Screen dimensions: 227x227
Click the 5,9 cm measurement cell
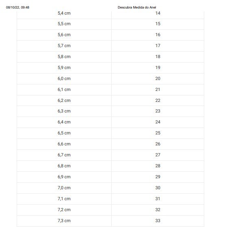pyautogui.click(x=64, y=68)
